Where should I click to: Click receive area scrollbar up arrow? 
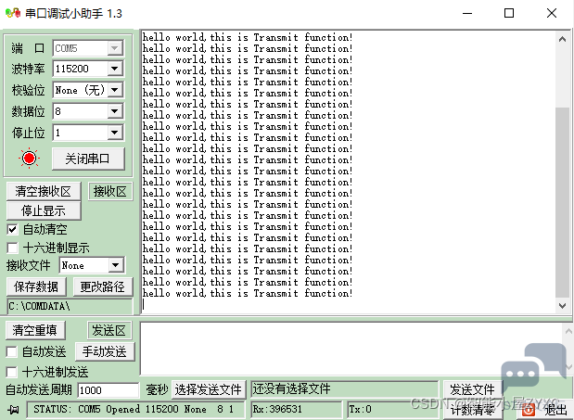click(x=563, y=39)
